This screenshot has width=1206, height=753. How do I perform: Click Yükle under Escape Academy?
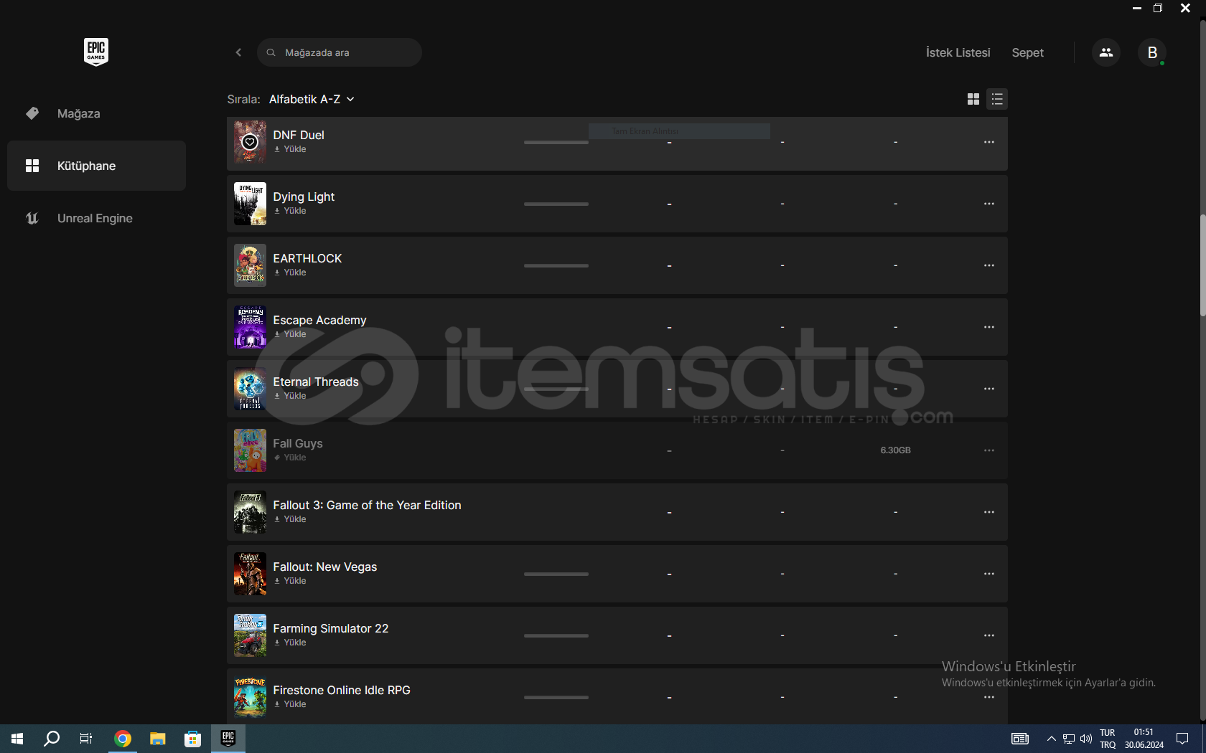point(290,334)
